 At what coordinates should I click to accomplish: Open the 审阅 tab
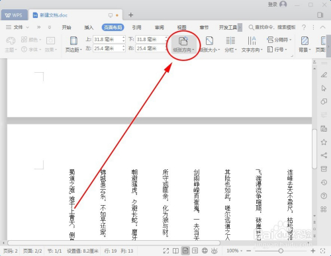point(159,27)
